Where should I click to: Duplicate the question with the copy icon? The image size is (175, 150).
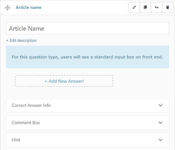click(145, 8)
